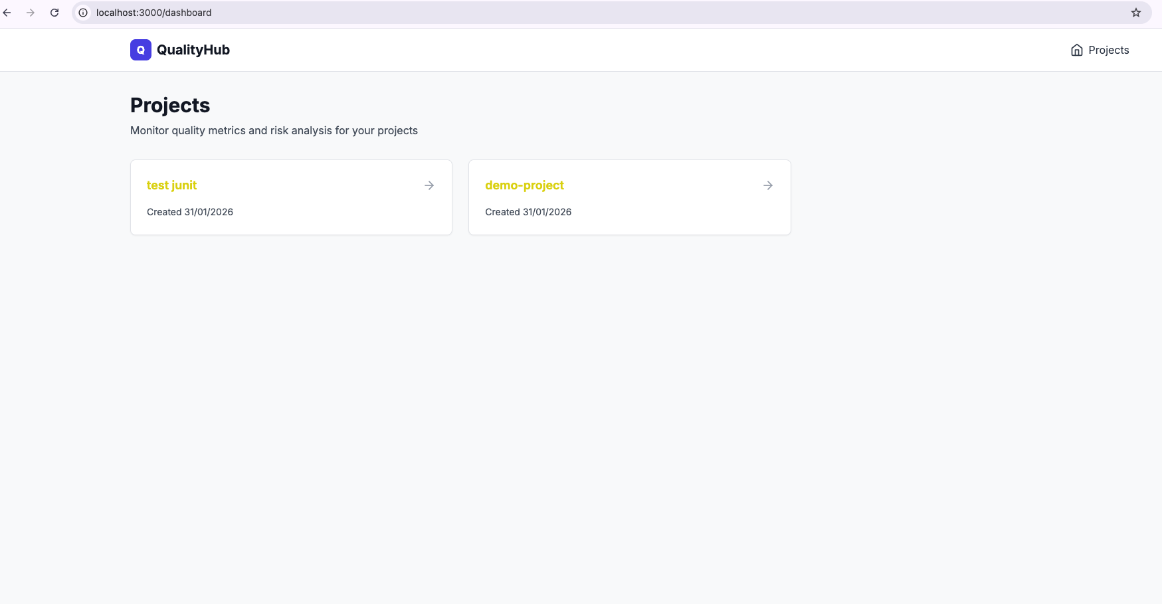The width and height of the screenshot is (1162, 604).
Task: Open the arrow icon on test junit card
Action: [429, 185]
